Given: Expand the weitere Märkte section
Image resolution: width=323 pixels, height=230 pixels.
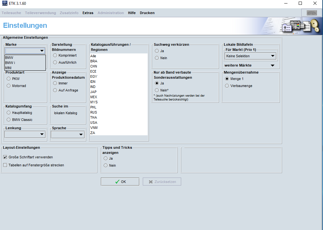Looking at the screenshot, I should [x=272, y=66].
